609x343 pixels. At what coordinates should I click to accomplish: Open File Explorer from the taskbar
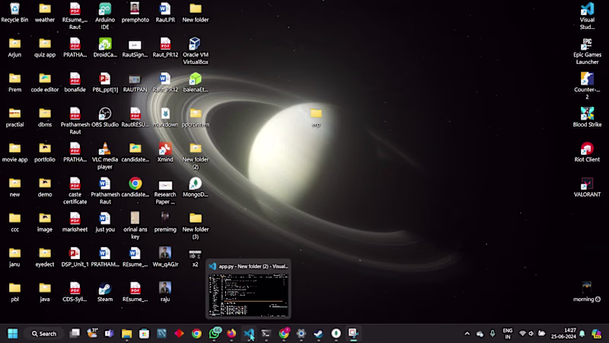(x=126, y=333)
